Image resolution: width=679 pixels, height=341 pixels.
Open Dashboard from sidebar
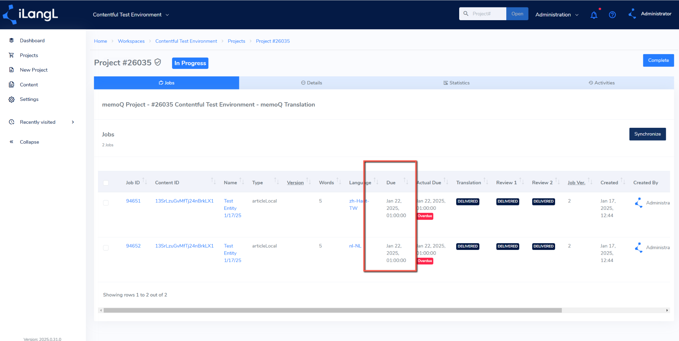coord(32,40)
